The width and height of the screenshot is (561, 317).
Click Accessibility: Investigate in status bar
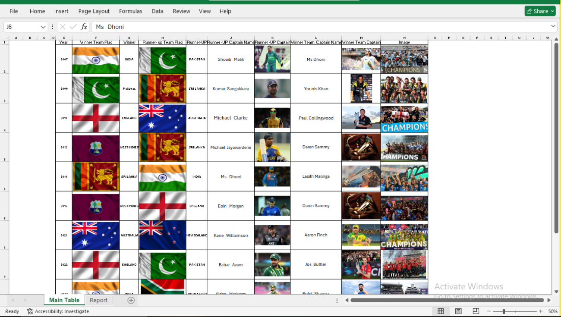[x=58, y=311]
